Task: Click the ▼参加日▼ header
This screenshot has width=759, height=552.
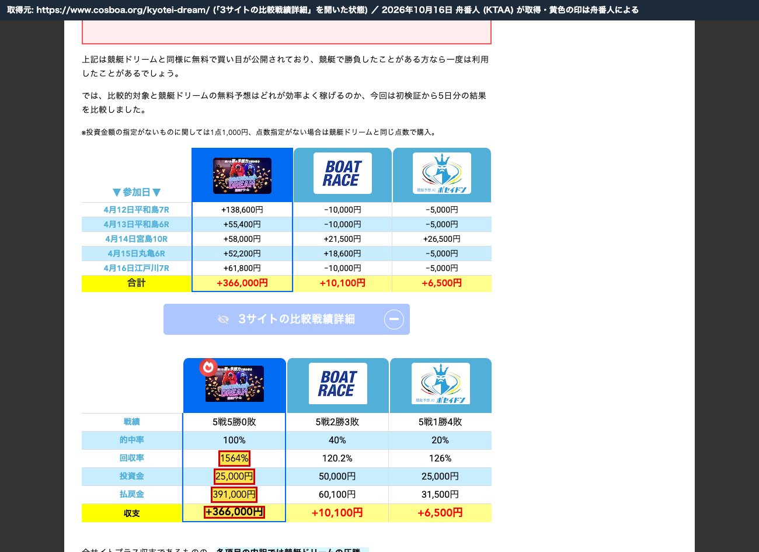Action: 137,192
